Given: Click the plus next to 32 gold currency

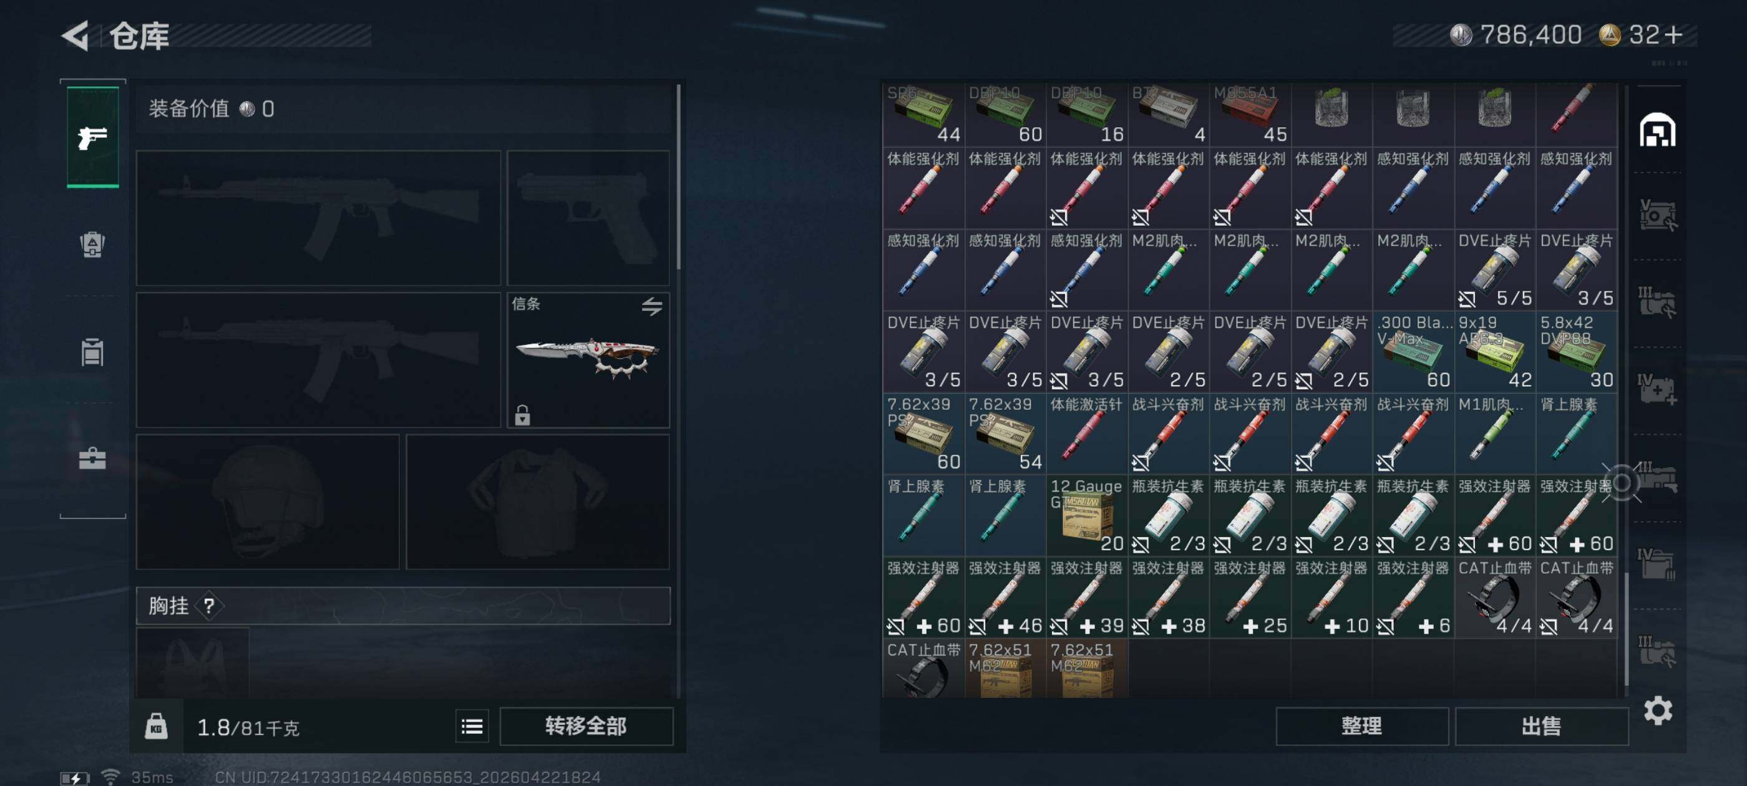Looking at the screenshot, I should (1673, 34).
